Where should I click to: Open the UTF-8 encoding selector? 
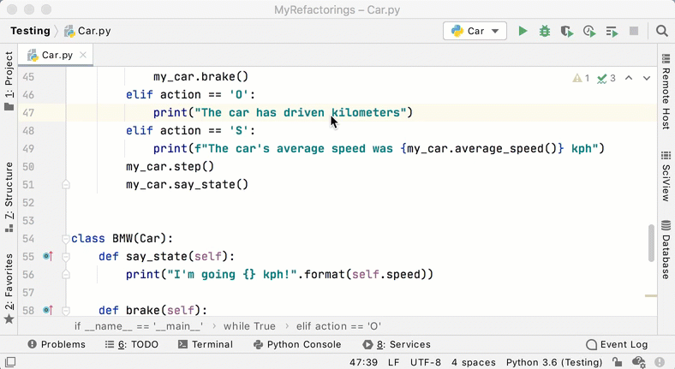click(x=423, y=363)
